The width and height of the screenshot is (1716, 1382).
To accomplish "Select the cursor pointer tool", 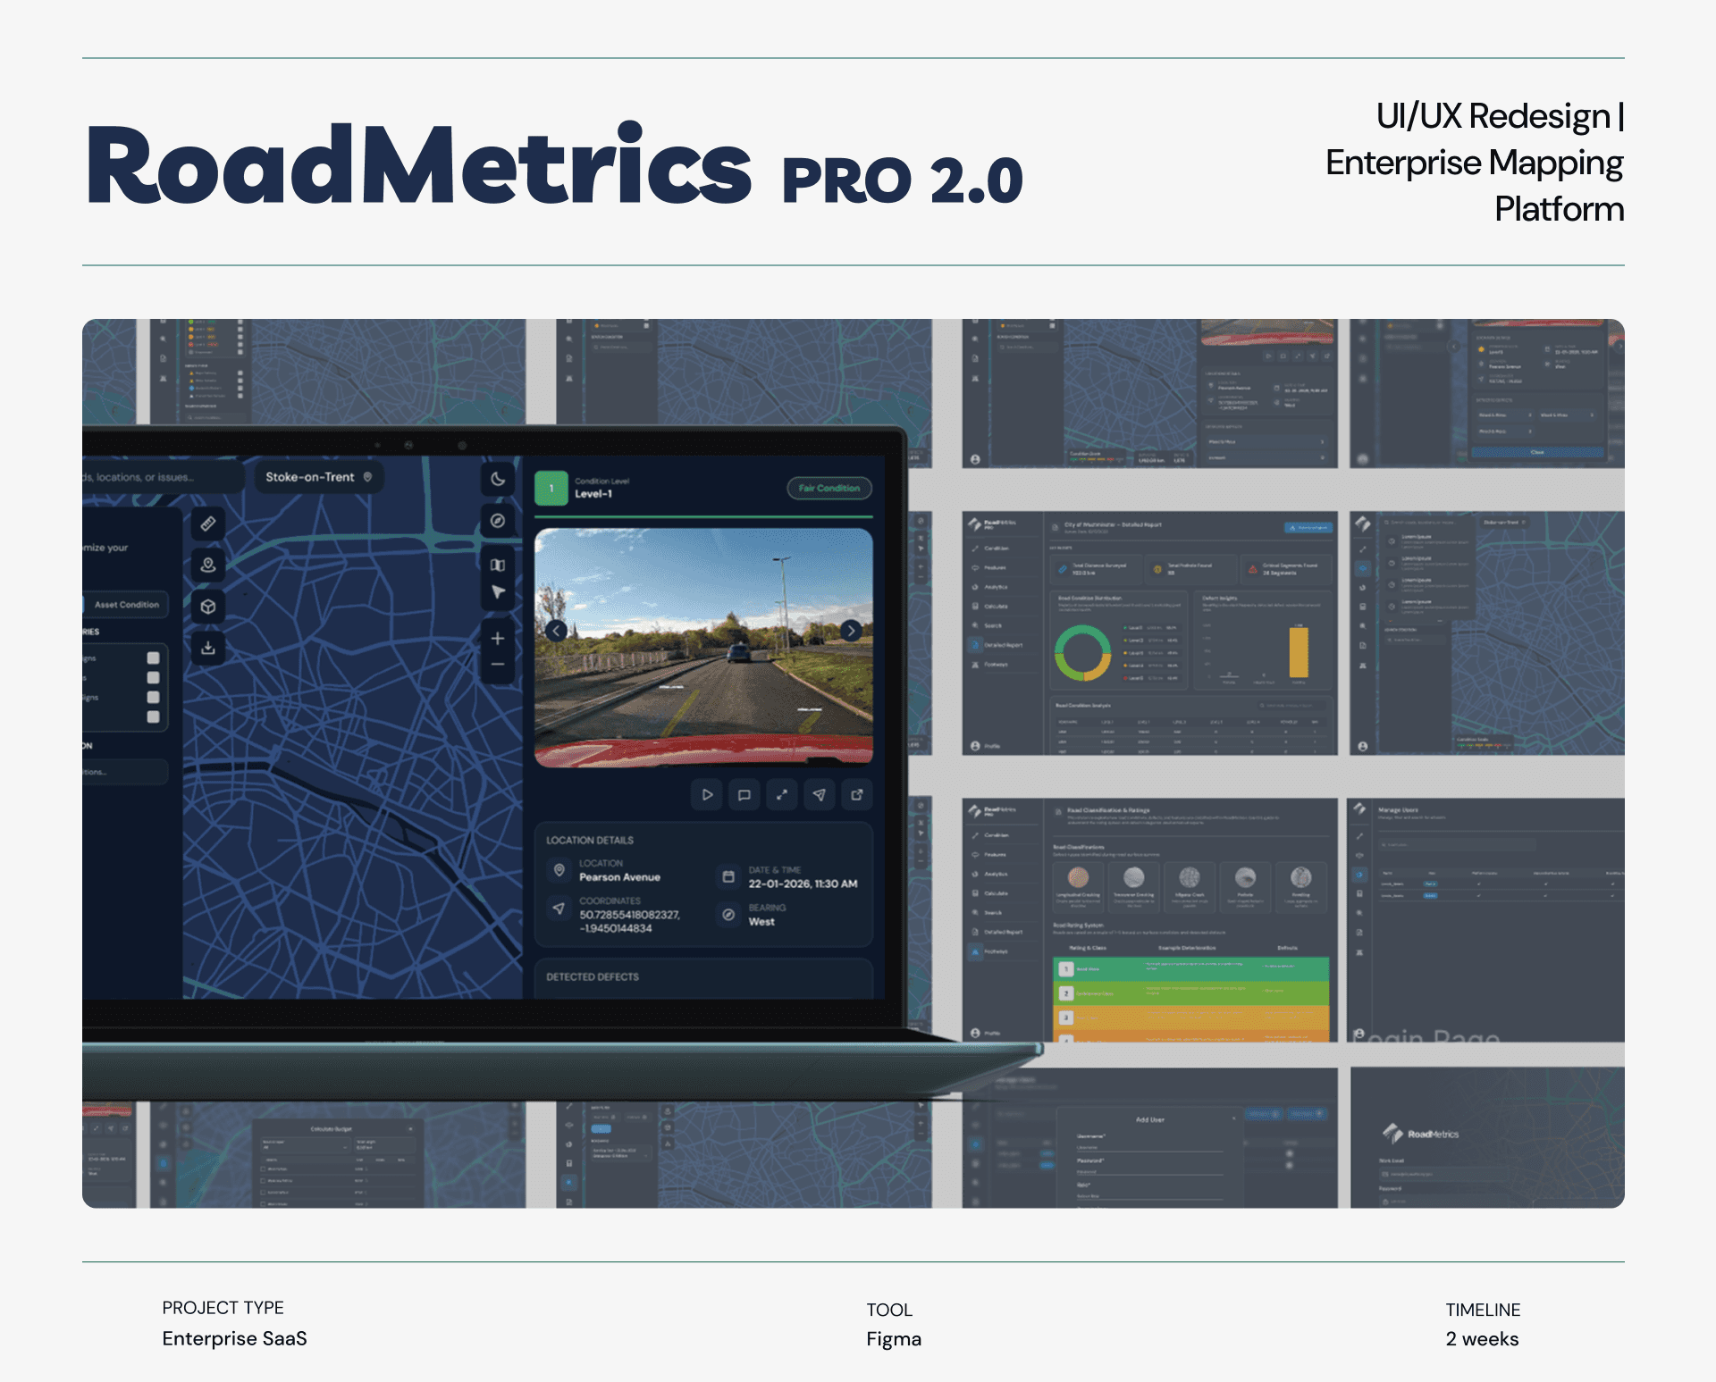I will (x=498, y=592).
